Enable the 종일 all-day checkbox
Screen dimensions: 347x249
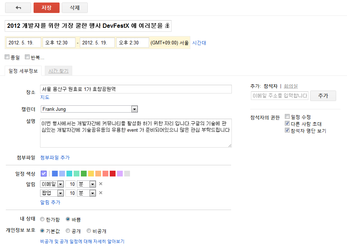click(7, 57)
